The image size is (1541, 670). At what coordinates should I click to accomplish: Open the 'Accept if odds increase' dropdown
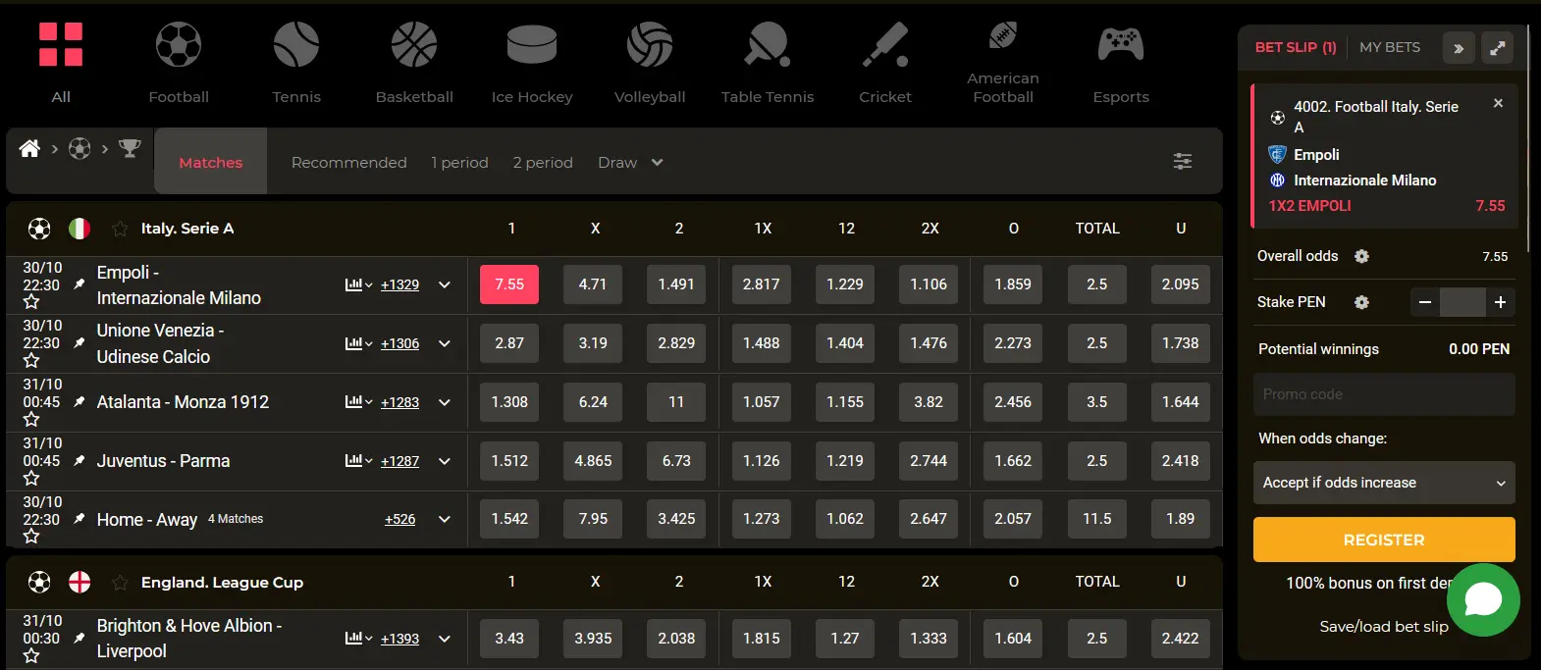pos(1384,483)
